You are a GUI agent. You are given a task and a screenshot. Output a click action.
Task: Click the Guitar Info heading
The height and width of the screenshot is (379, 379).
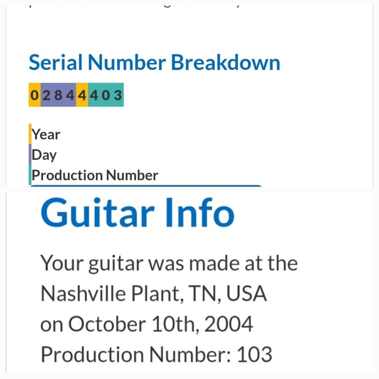coord(138,213)
